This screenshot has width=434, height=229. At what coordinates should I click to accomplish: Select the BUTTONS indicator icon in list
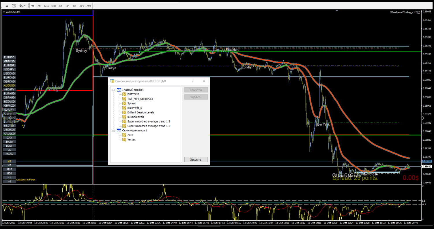click(x=124, y=94)
